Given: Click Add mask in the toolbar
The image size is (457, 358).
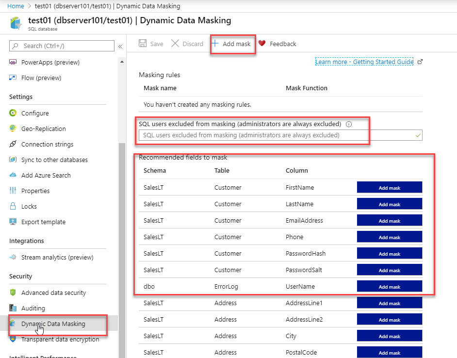Looking at the screenshot, I should (231, 44).
